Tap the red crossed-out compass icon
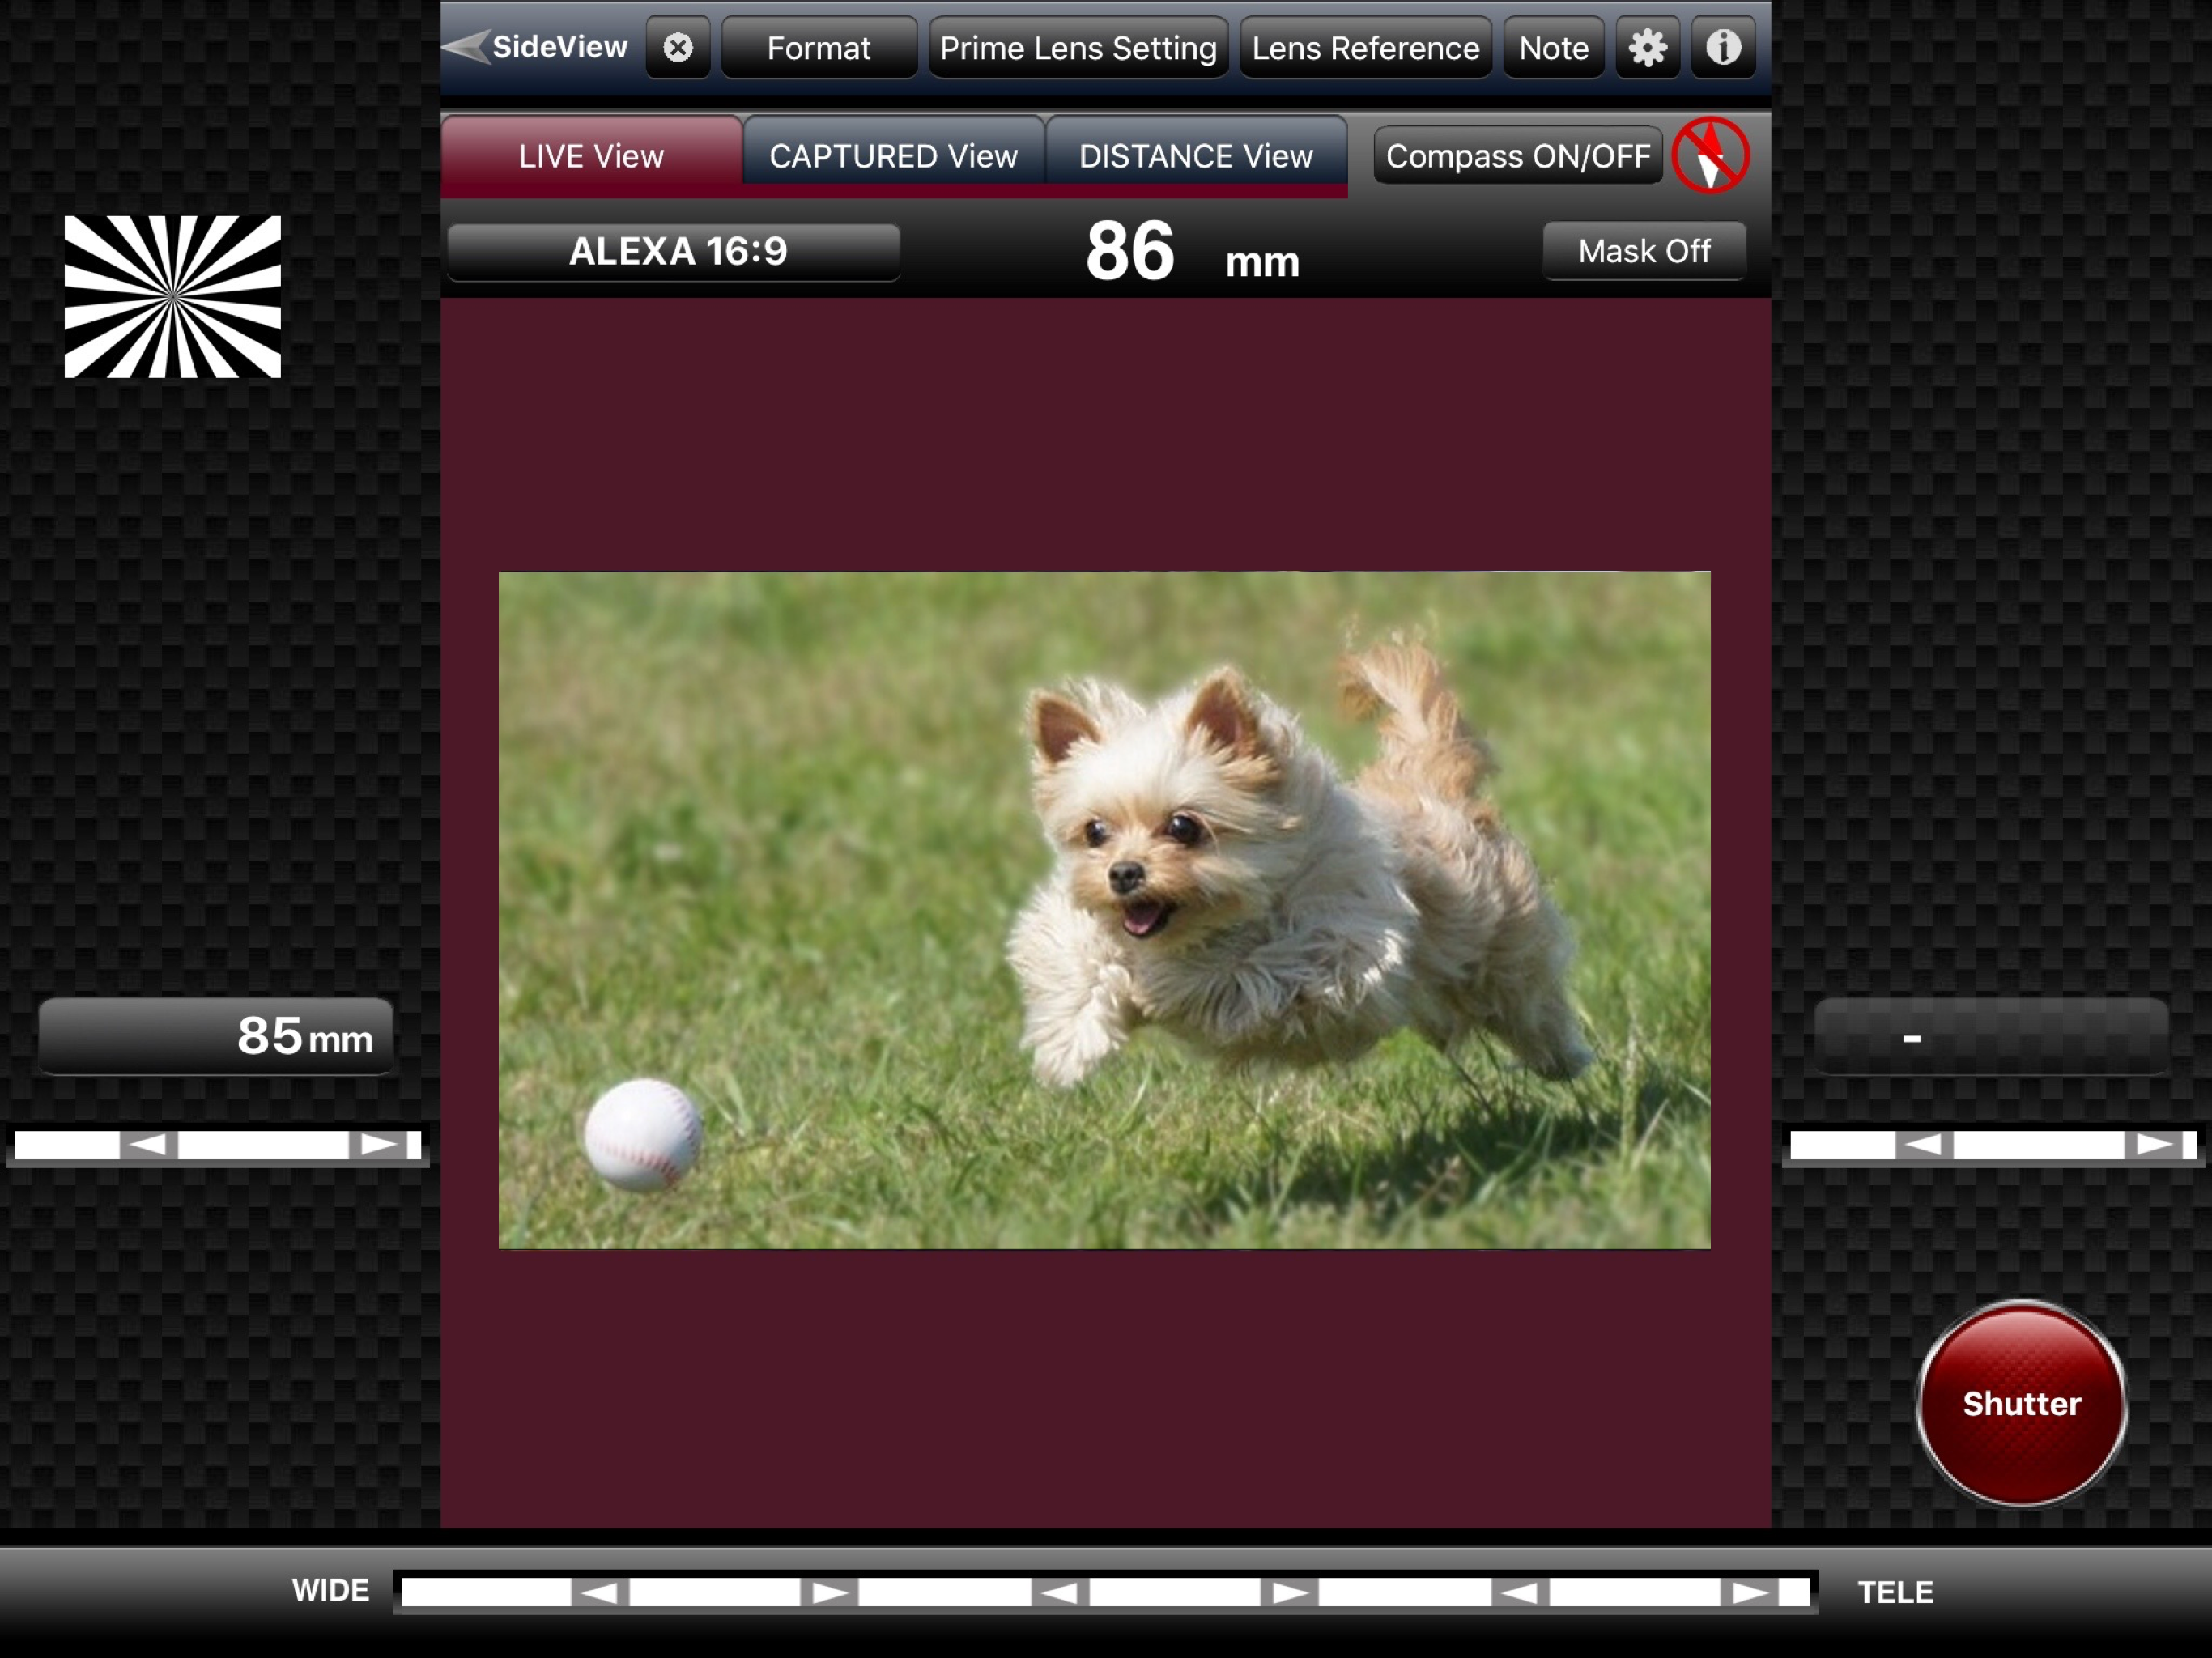Image resolution: width=2212 pixels, height=1658 pixels. pos(1709,156)
